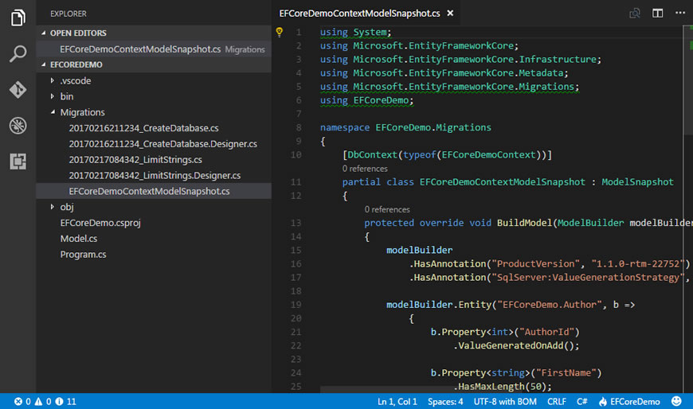Open Program.cs from the file tree
693x409 pixels.
tap(83, 255)
